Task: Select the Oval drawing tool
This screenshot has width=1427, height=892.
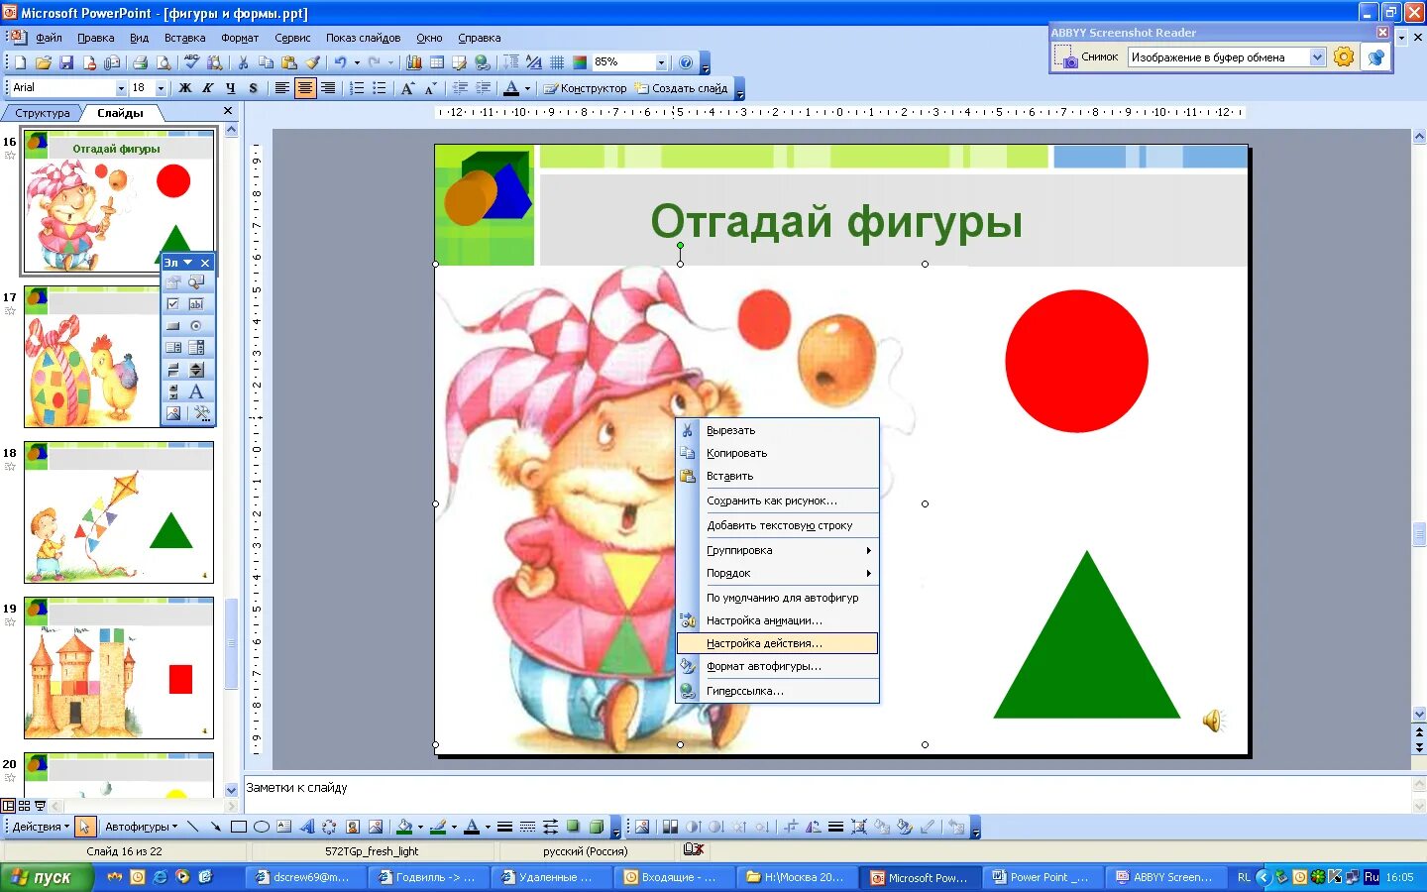Action: click(x=262, y=827)
